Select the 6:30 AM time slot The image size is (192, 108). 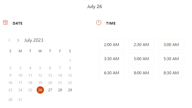point(112,73)
